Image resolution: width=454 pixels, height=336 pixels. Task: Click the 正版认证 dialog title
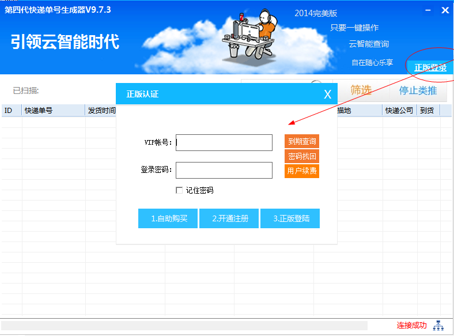(142, 94)
